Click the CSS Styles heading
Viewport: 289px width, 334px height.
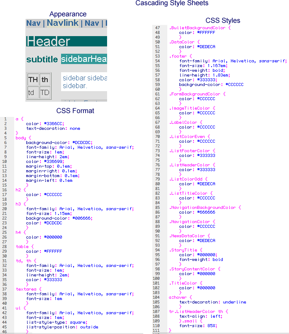point(223,20)
